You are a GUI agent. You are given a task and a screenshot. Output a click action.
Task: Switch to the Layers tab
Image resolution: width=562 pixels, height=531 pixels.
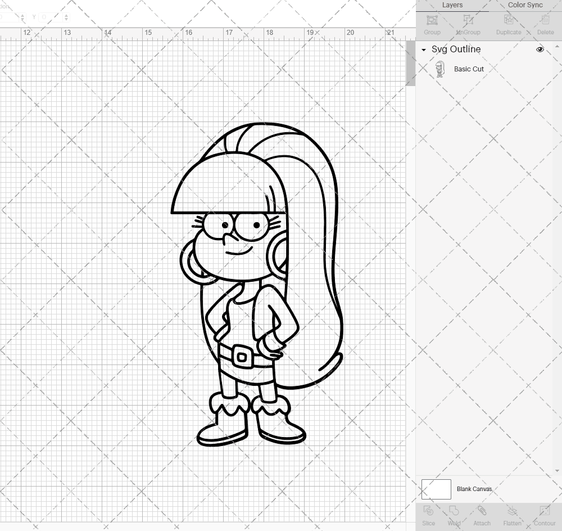tap(452, 5)
